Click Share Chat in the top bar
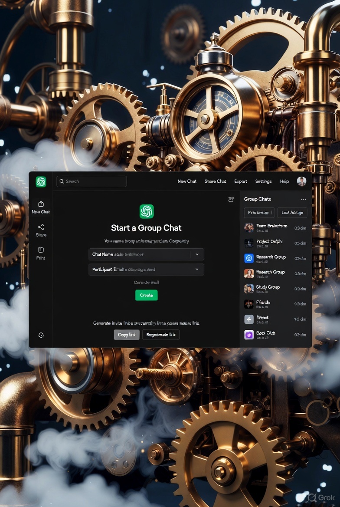The image size is (340, 507). point(215,181)
